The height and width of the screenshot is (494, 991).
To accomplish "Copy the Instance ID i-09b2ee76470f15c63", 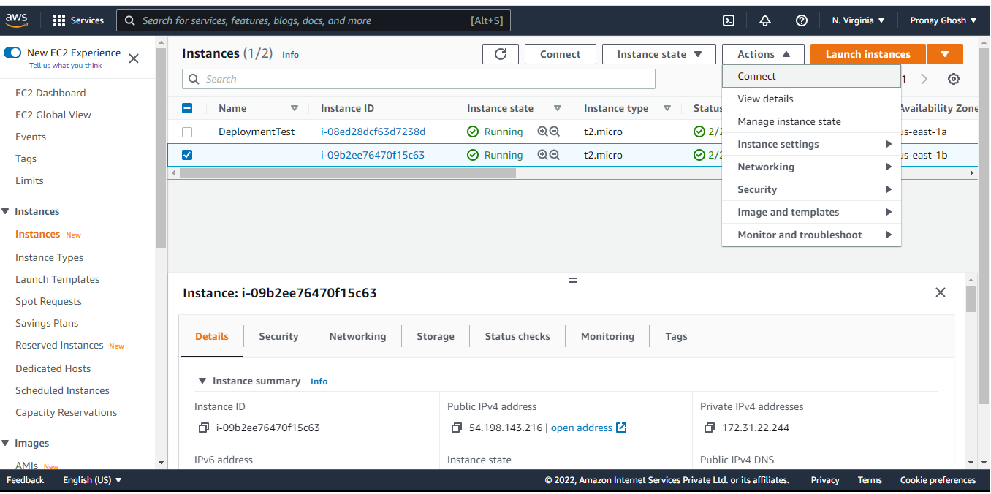I will pos(204,427).
